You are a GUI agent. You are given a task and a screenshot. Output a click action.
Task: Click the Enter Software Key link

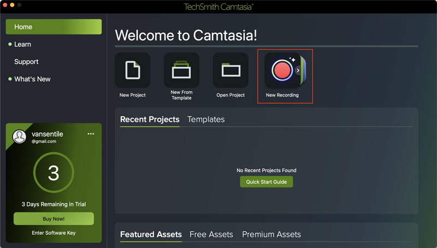(54, 233)
